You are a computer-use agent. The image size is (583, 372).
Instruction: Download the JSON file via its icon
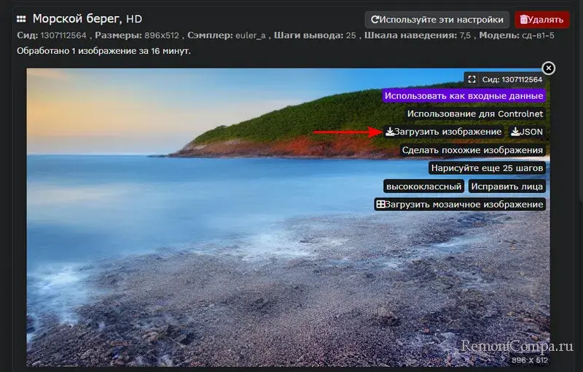point(515,132)
